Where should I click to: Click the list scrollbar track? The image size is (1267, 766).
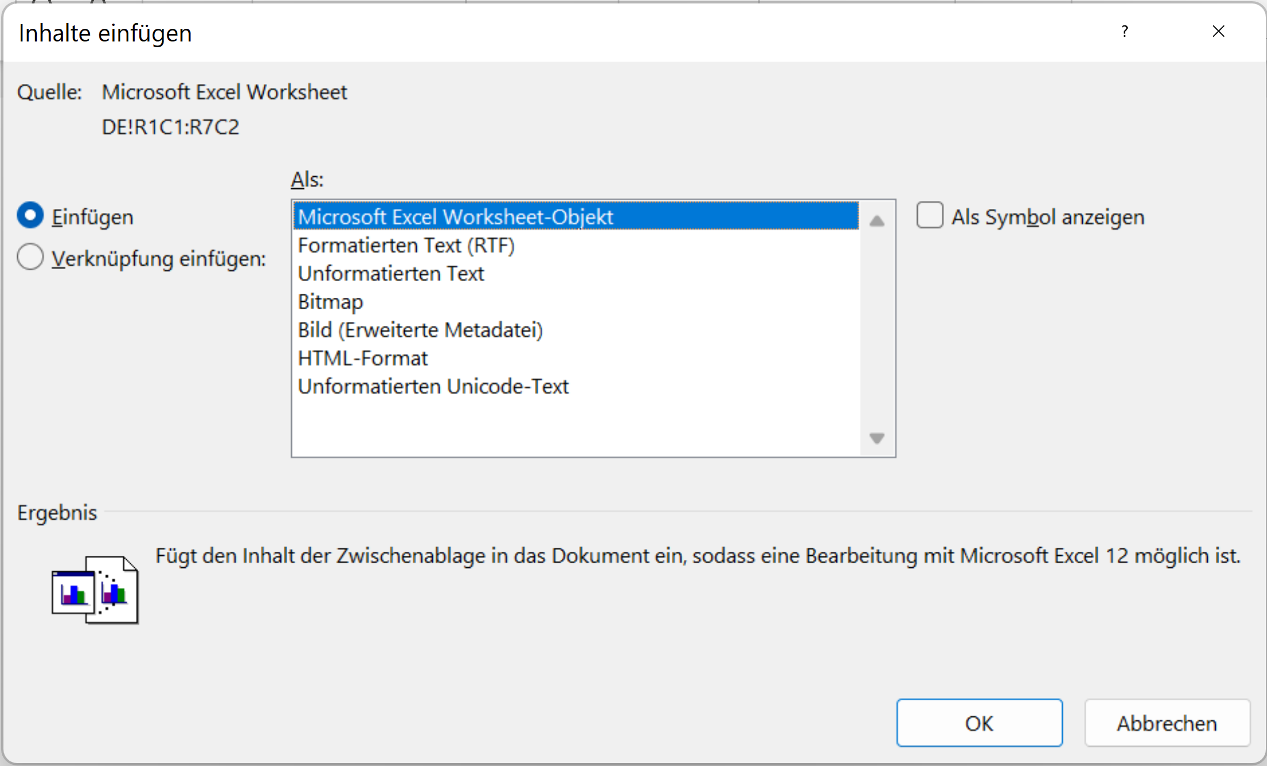tap(877, 329)
